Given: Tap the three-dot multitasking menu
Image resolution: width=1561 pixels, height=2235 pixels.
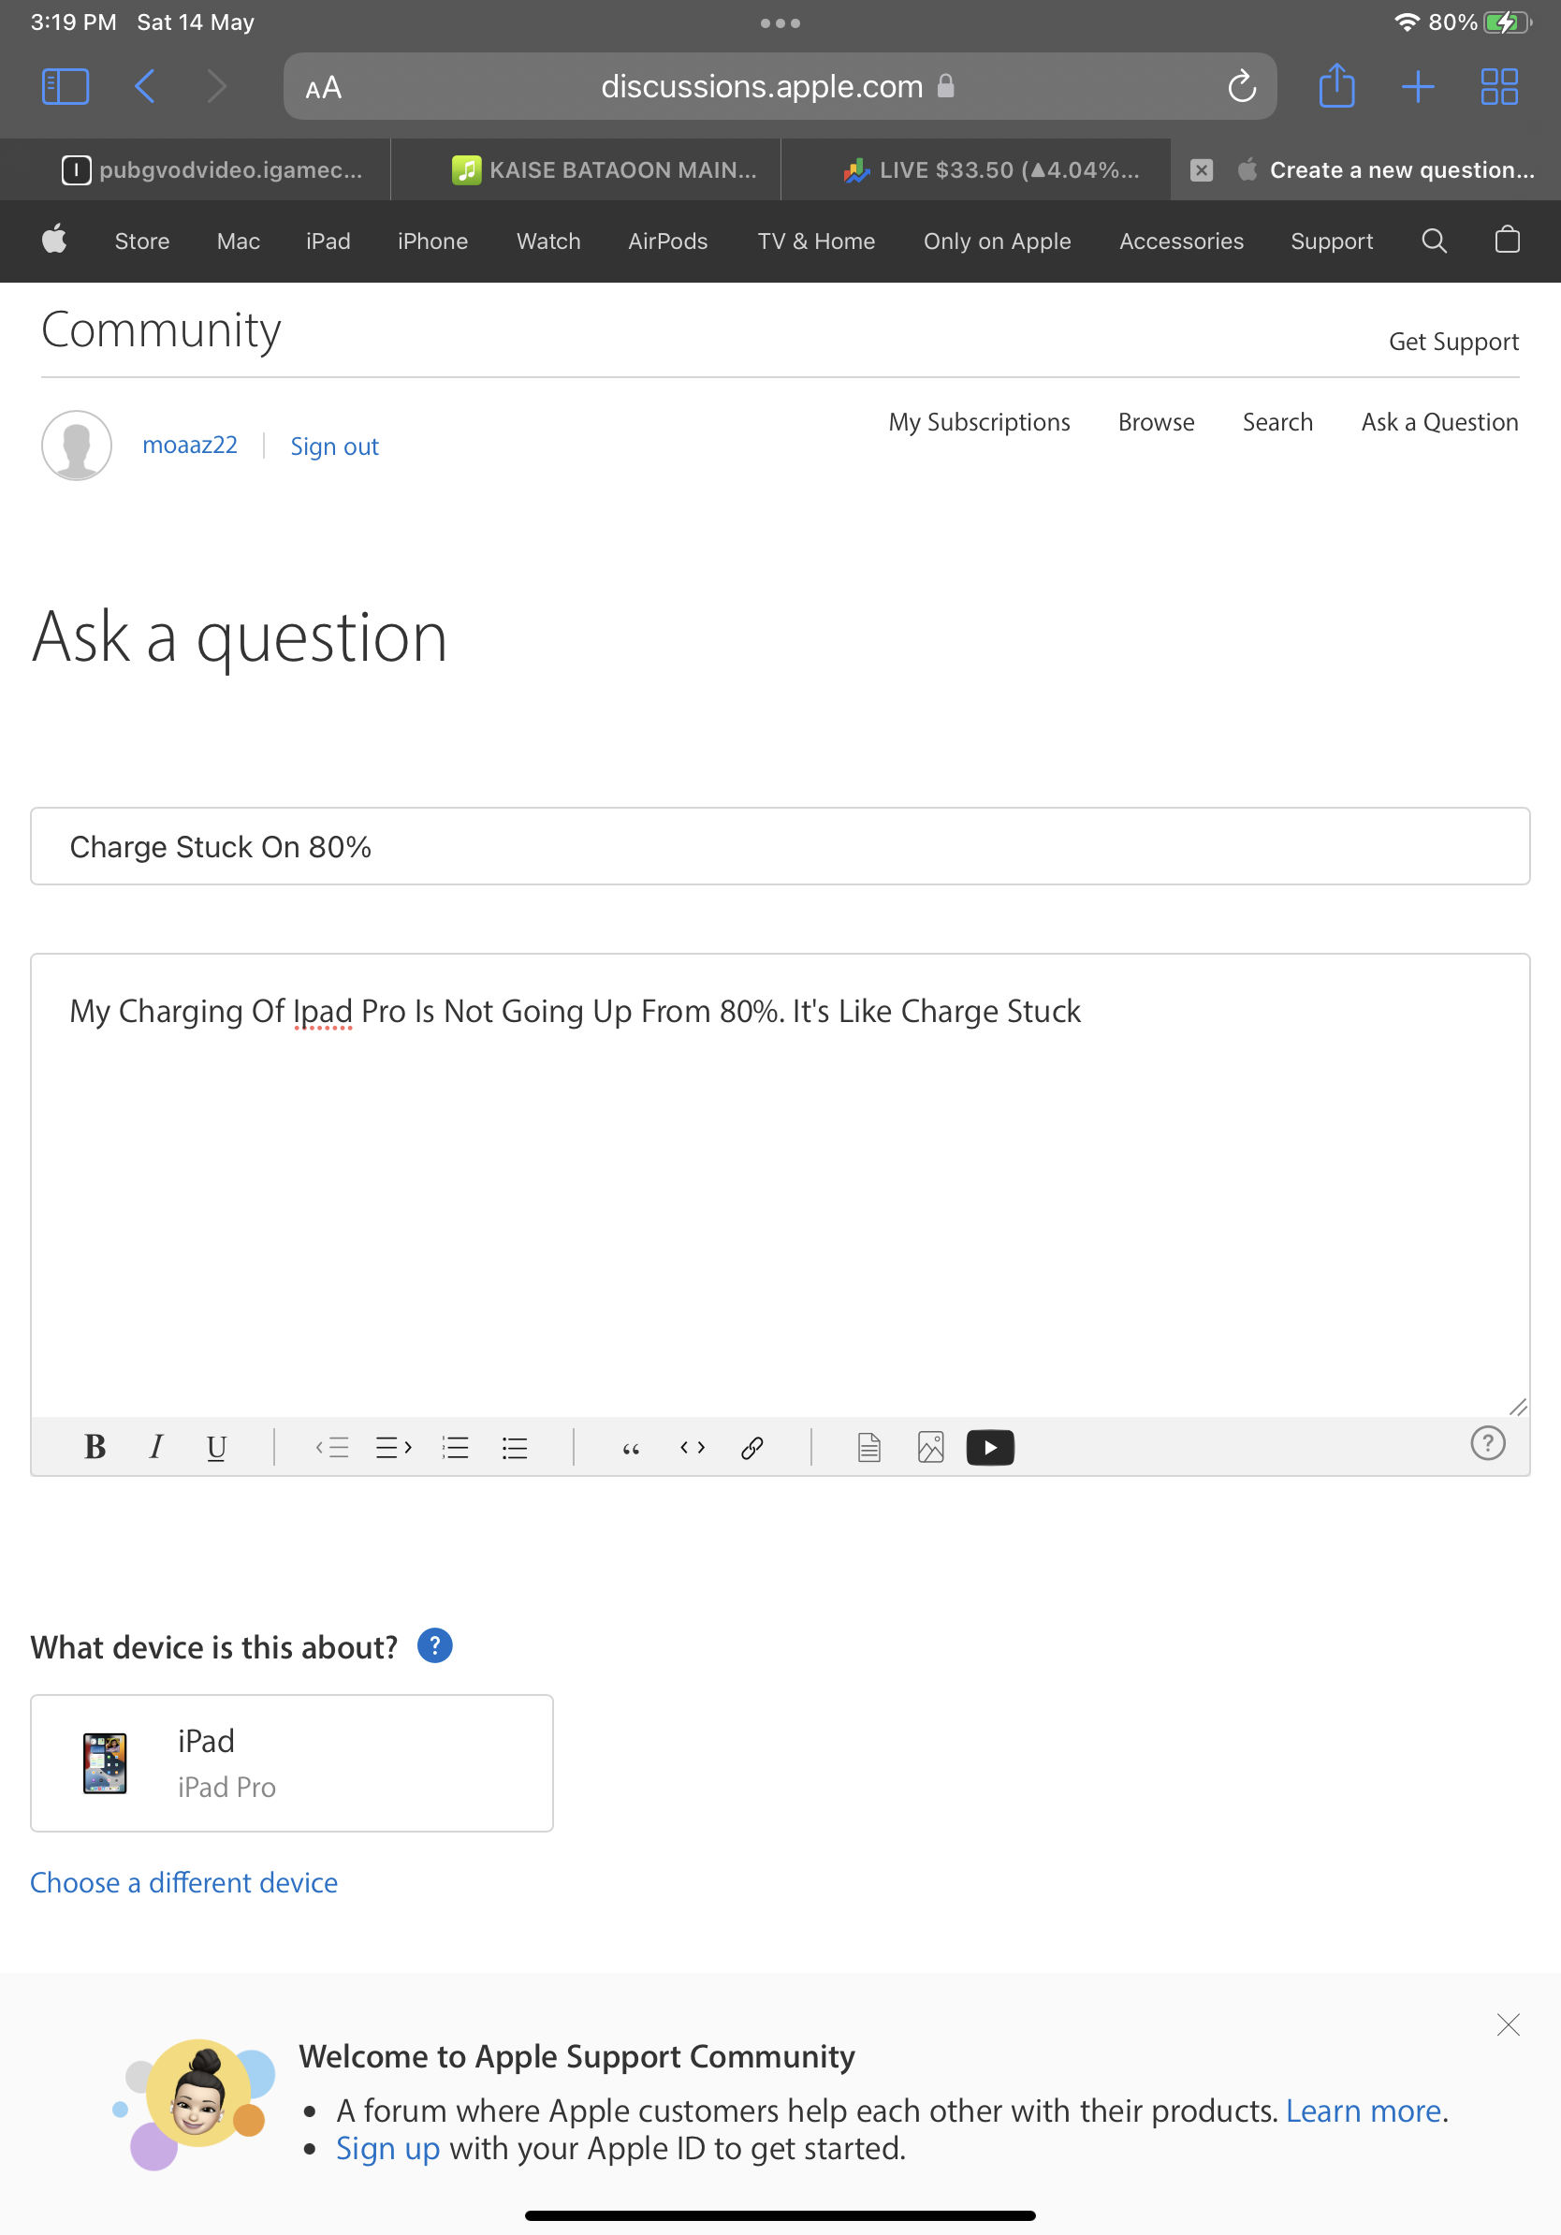Looking at the screenshot, I should click(x=780, y=22).
